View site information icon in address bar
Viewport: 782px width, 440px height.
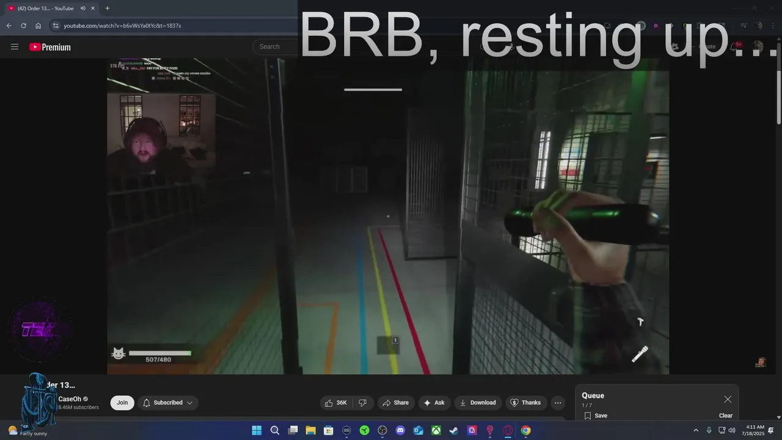coord(56,26)
